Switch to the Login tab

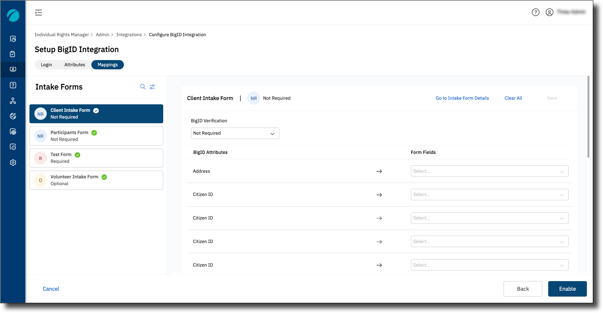[46, 65]
